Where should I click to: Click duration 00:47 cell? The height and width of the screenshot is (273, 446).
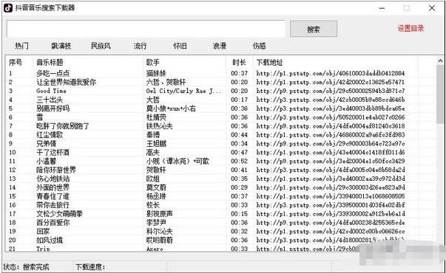click(239, 153)
